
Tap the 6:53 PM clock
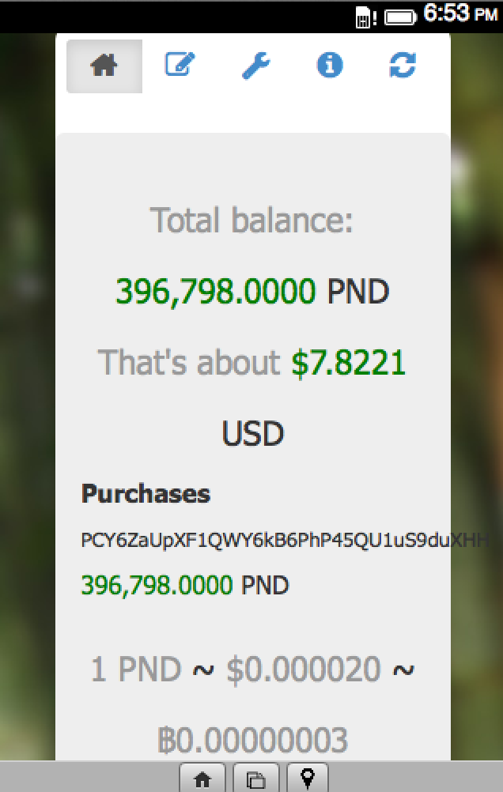(460, 14)
